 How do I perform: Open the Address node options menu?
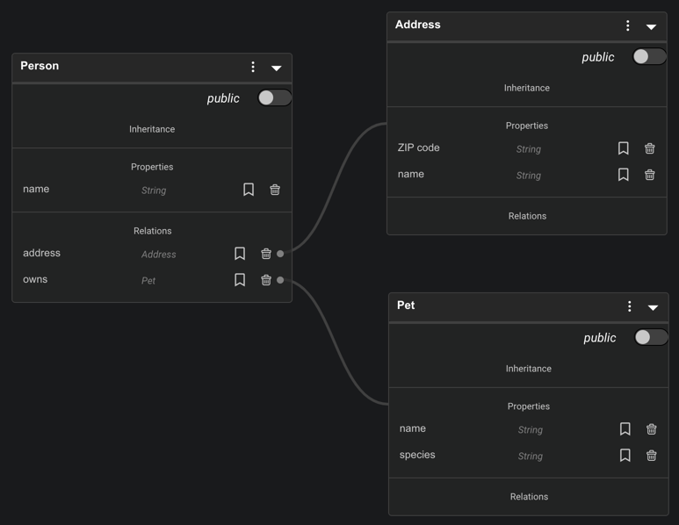point(628,26)
